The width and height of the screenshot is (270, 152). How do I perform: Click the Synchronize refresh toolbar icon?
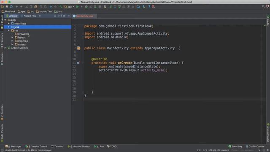pyautogui.click(x=11, y=7)
